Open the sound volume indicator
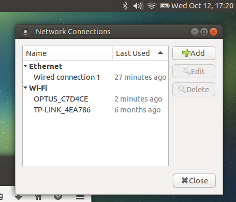Image resolution: width=236 pixels, height=202 pixels. [138, 6]
